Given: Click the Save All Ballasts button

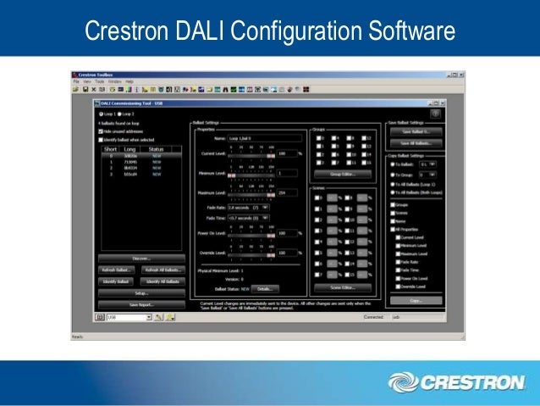Looking at the screenshot, I should coord(416,143).
